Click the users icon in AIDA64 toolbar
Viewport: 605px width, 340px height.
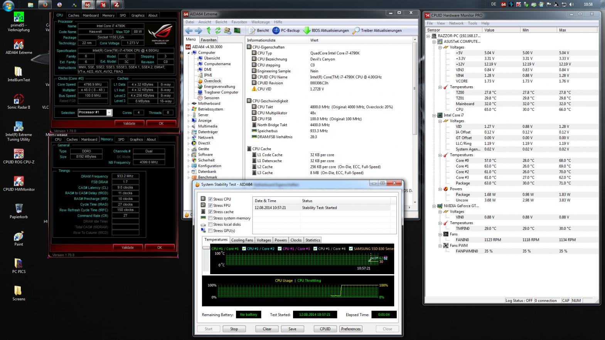(228, 30)
